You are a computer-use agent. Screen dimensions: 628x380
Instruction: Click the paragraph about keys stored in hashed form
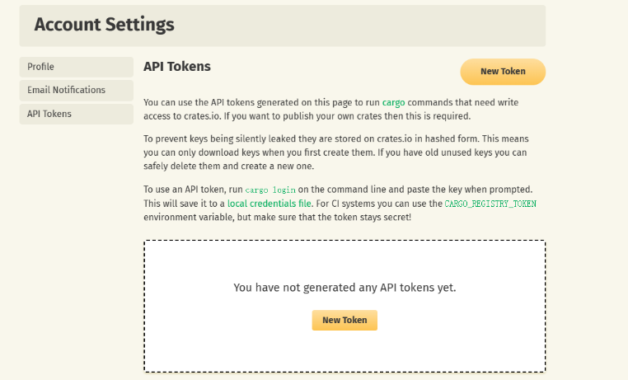[x=336, y=152]
